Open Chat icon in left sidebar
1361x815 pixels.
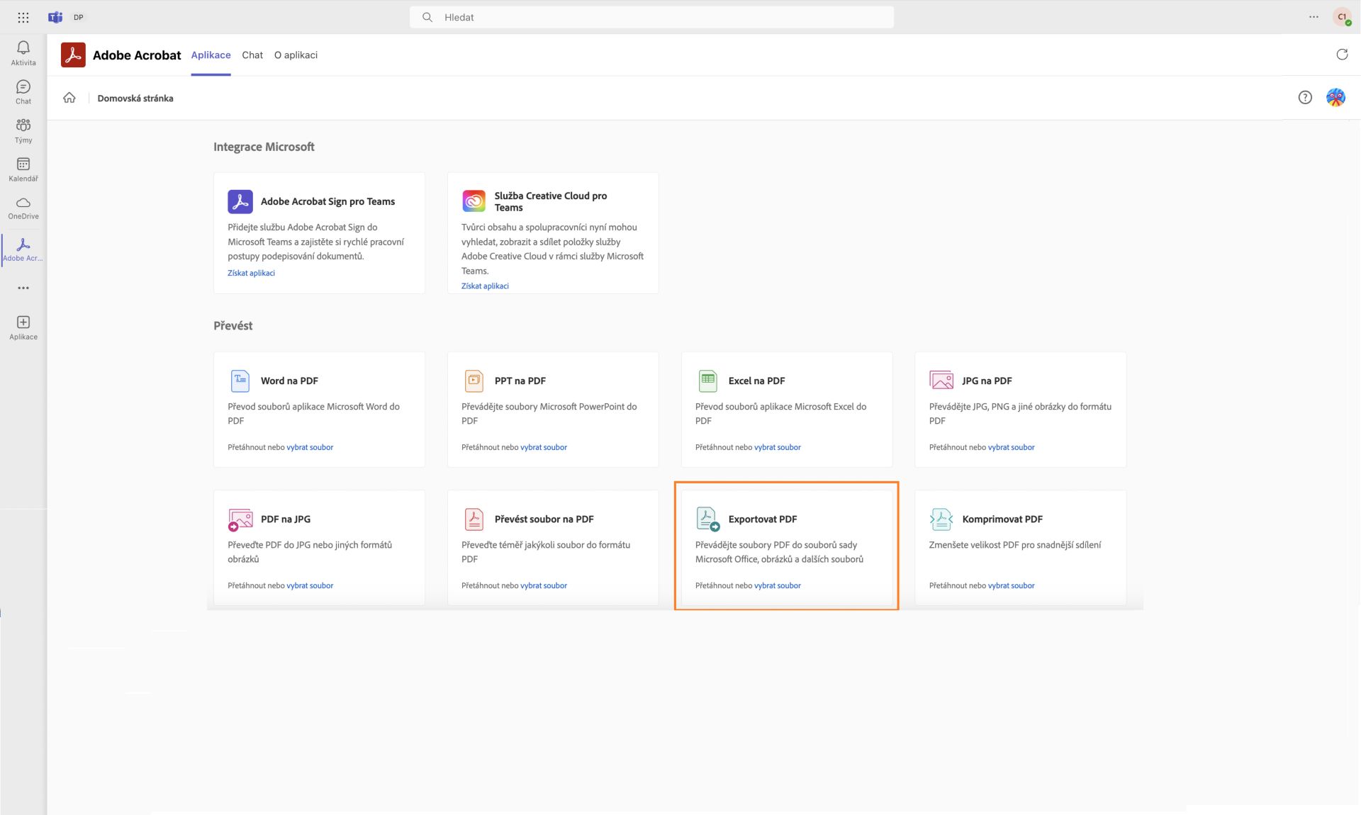coord(23,92)
